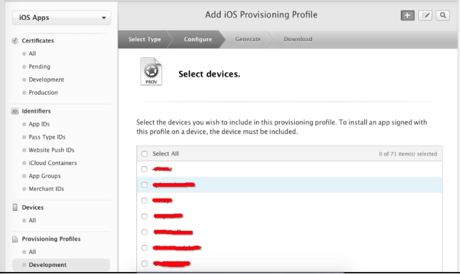Open Pass Type IDs list
Screen dimensions: 460x274
tap(47, 137)
